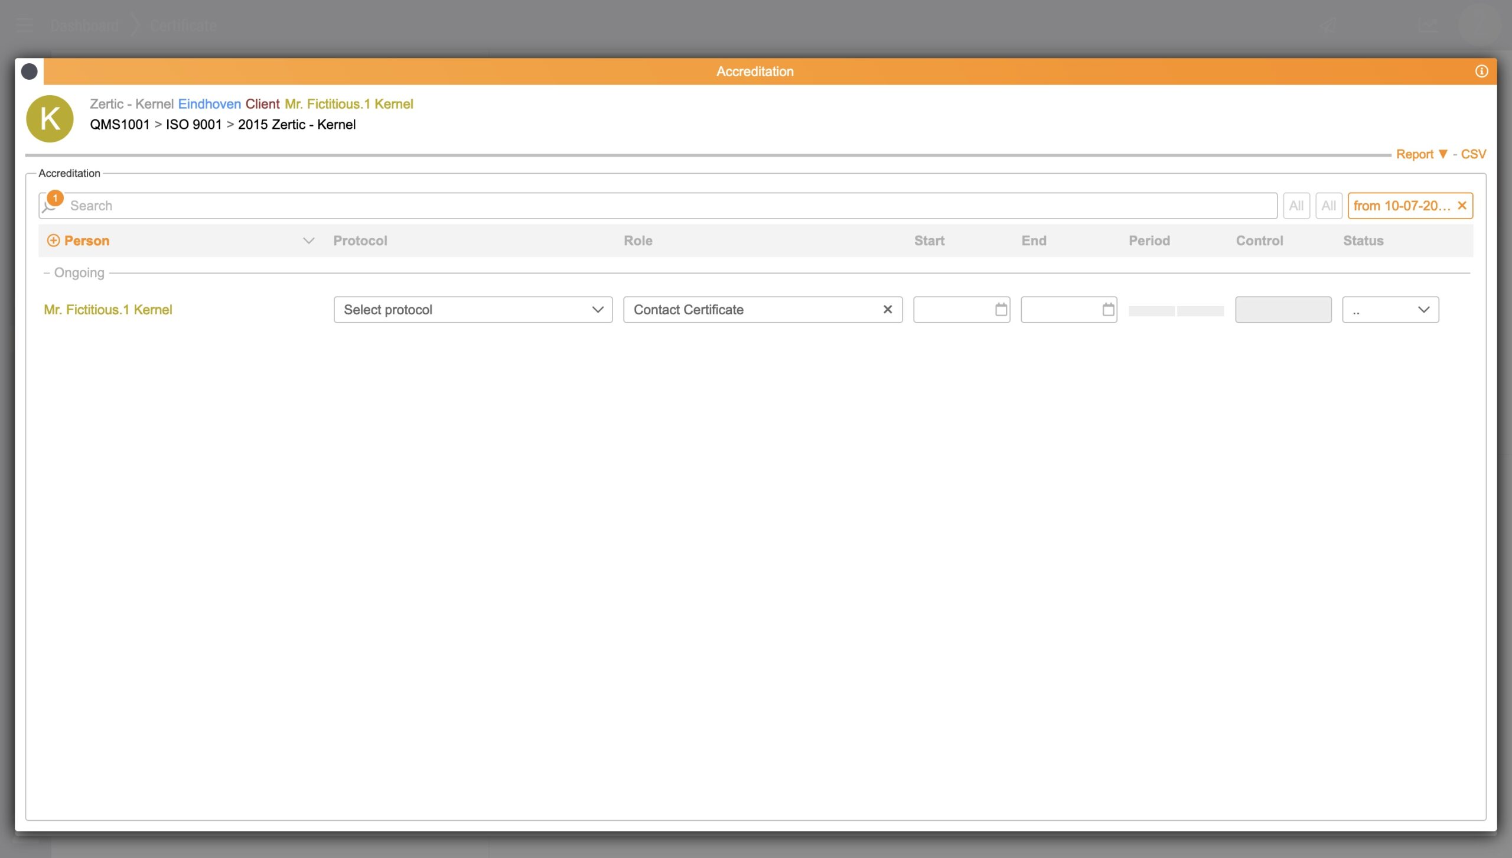Screen dimensions: 1512x858
Task: Open the Status dropdown in row
Action: point(1390,310)
